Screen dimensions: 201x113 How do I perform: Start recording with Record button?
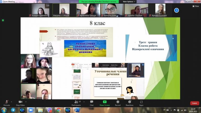point(118,103)
